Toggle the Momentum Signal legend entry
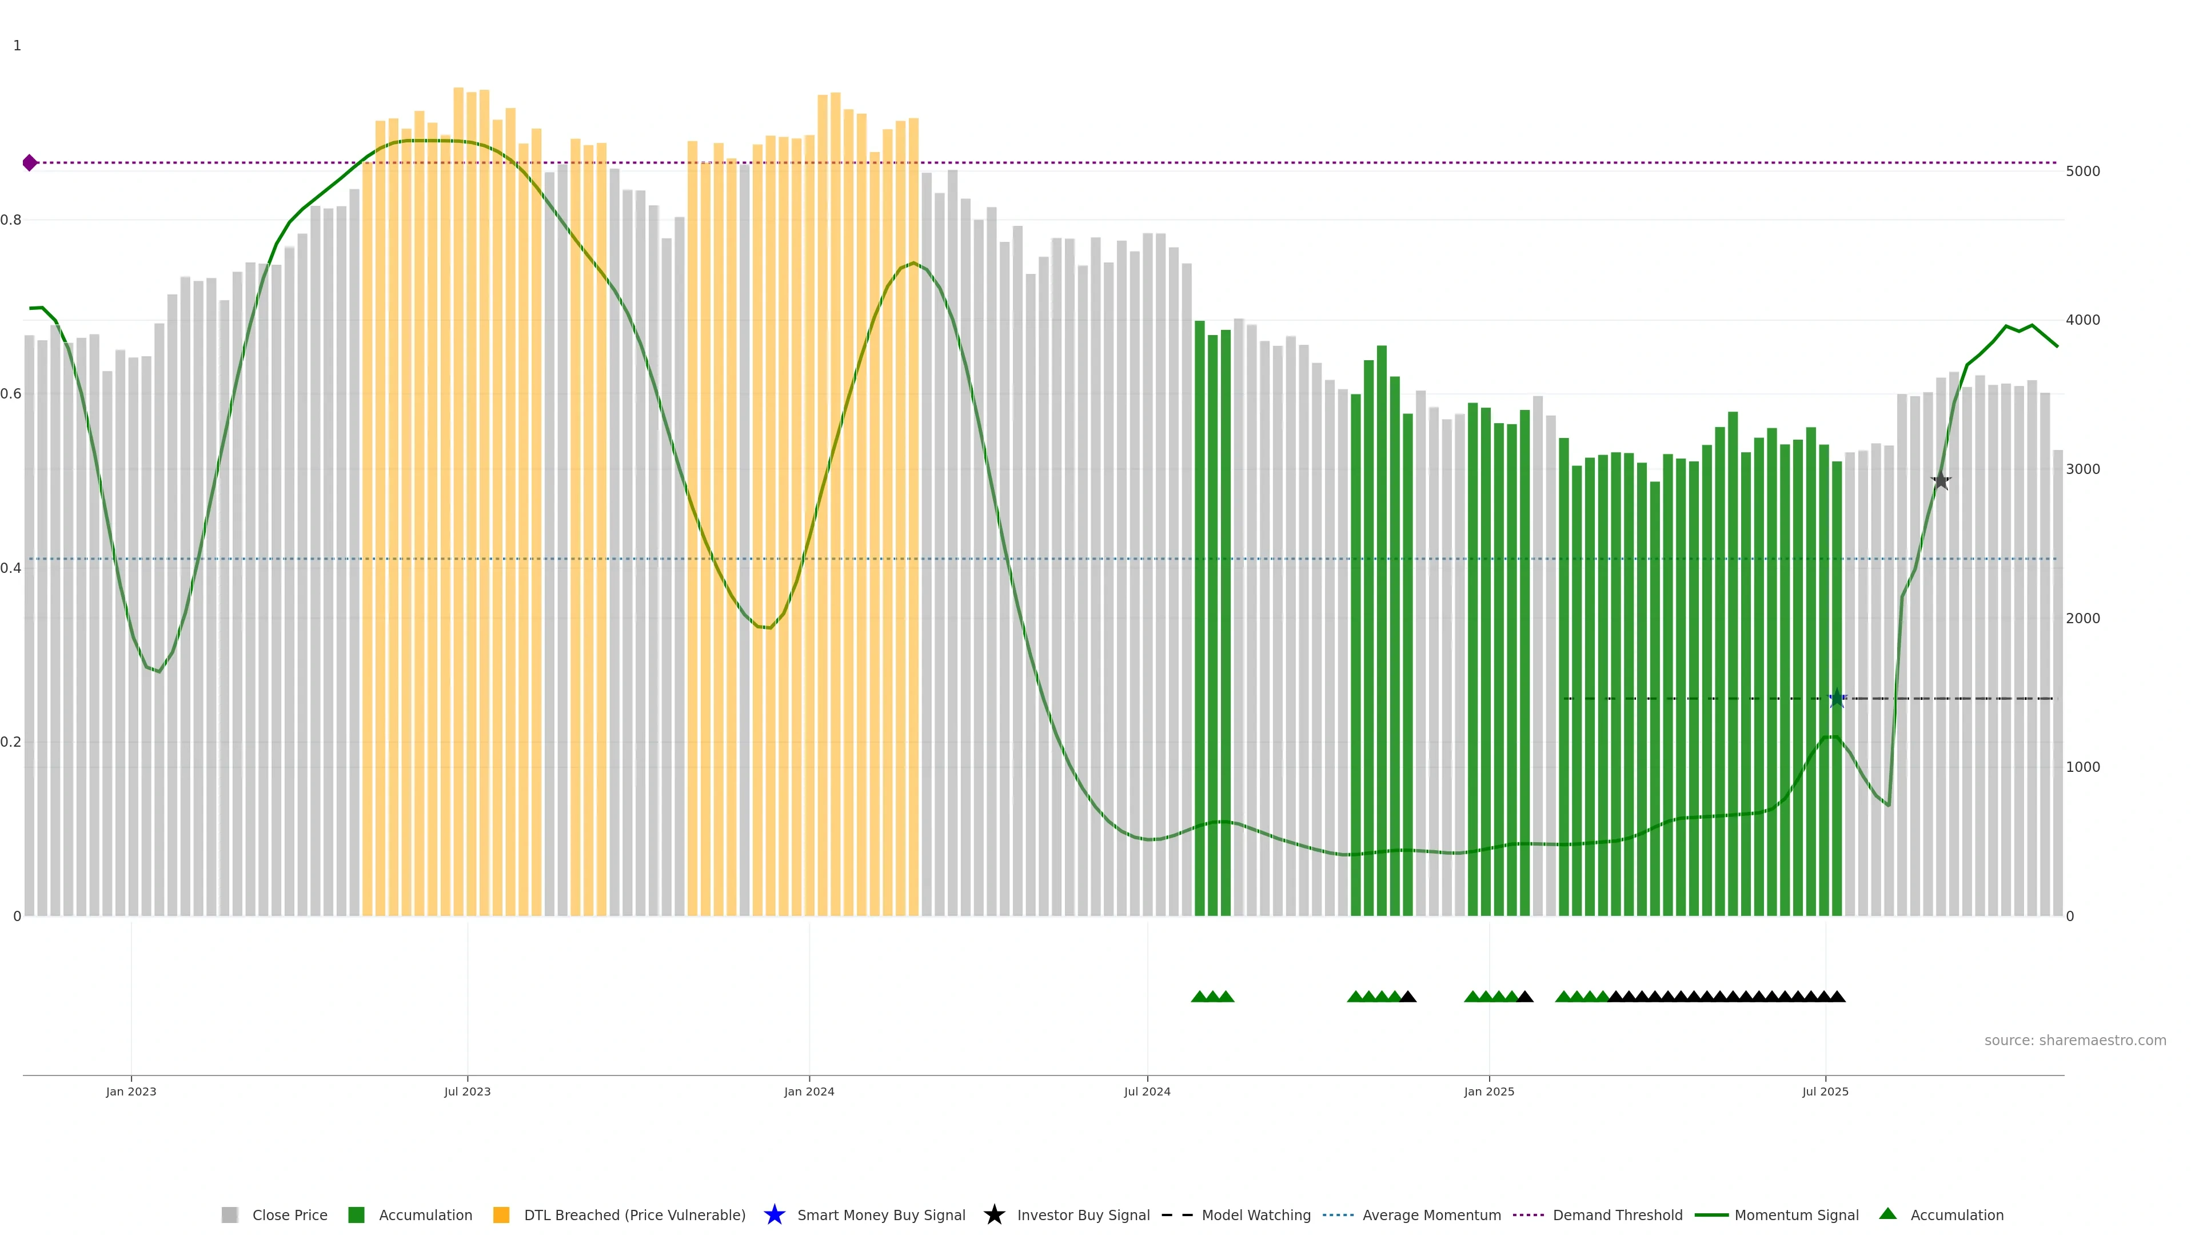The height and width of the screenshot is (1235, 2195). [x=1795, y=1214]
